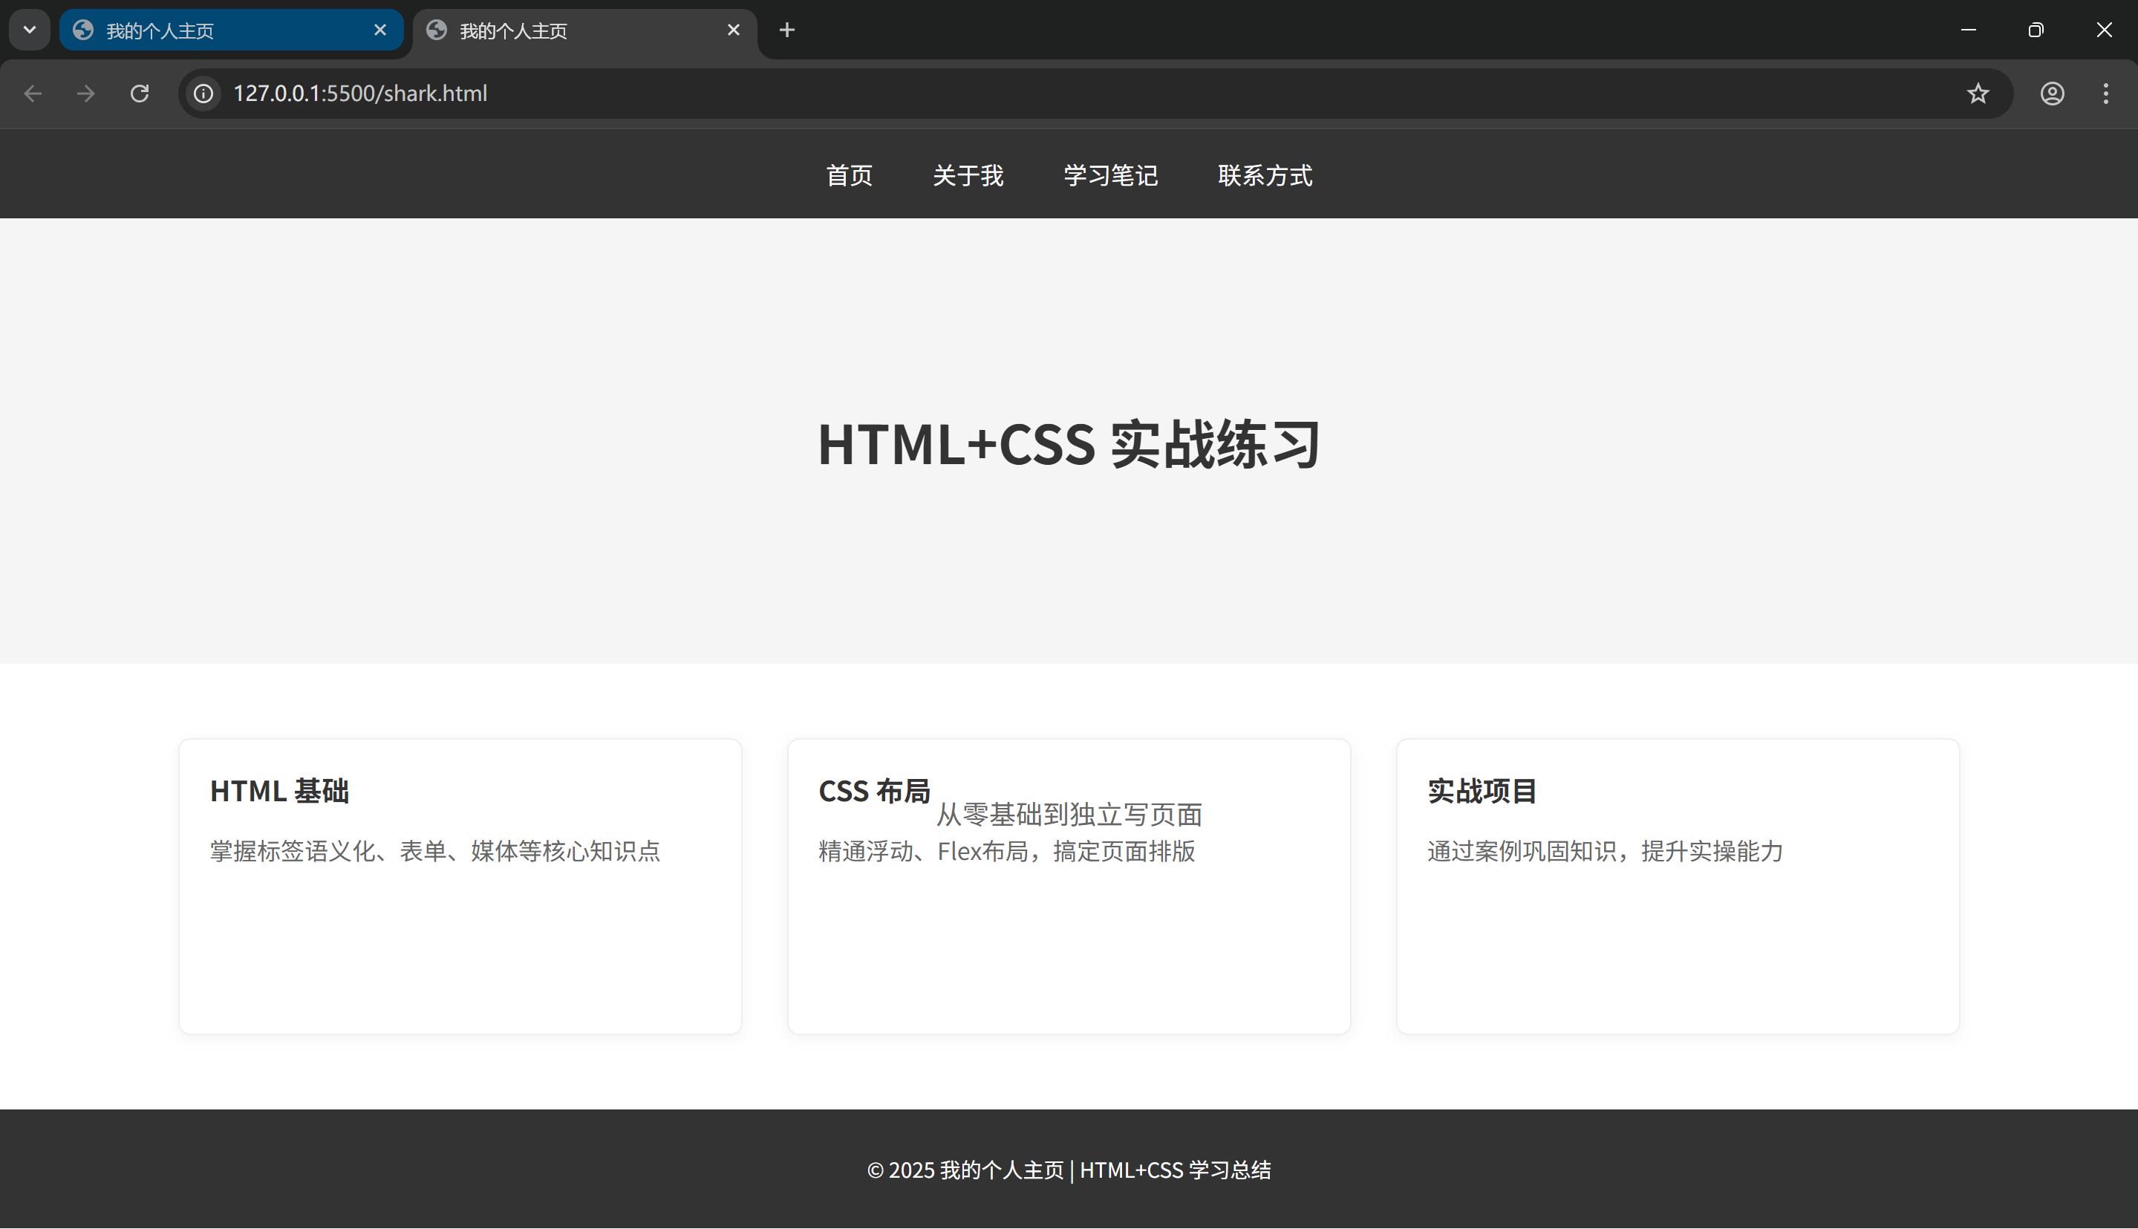Screen dimensions: 2138x1229
Task: View site information icon
Action: coord(203,94)
